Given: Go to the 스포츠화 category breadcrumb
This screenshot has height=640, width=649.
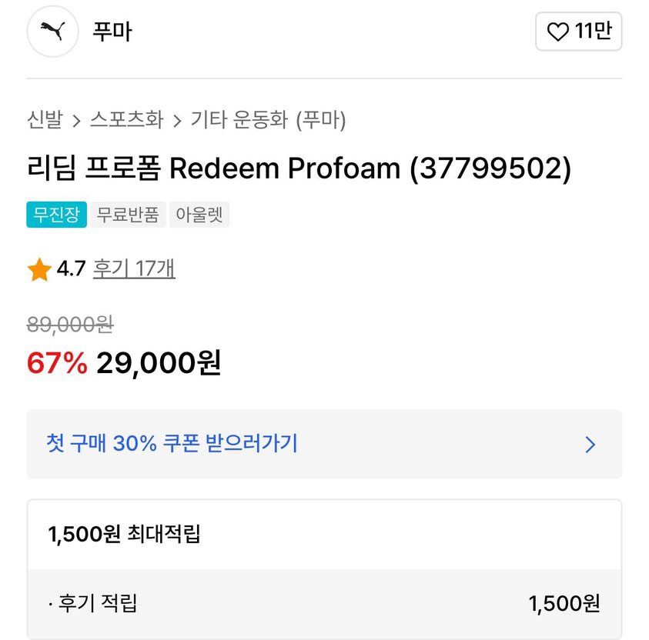Looking at the screenshot, I should point(127,120).
